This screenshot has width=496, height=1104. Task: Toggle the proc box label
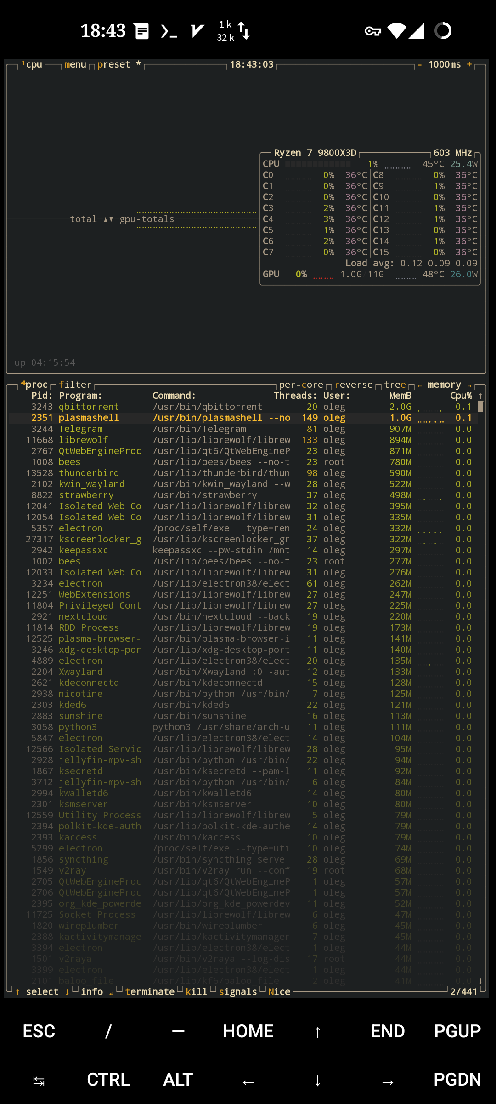coord(34,385)
